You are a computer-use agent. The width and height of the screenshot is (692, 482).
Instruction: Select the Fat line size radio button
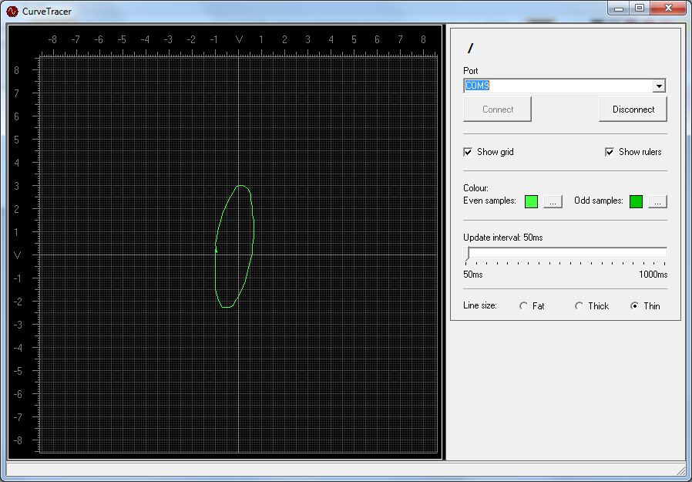[523, 305]
